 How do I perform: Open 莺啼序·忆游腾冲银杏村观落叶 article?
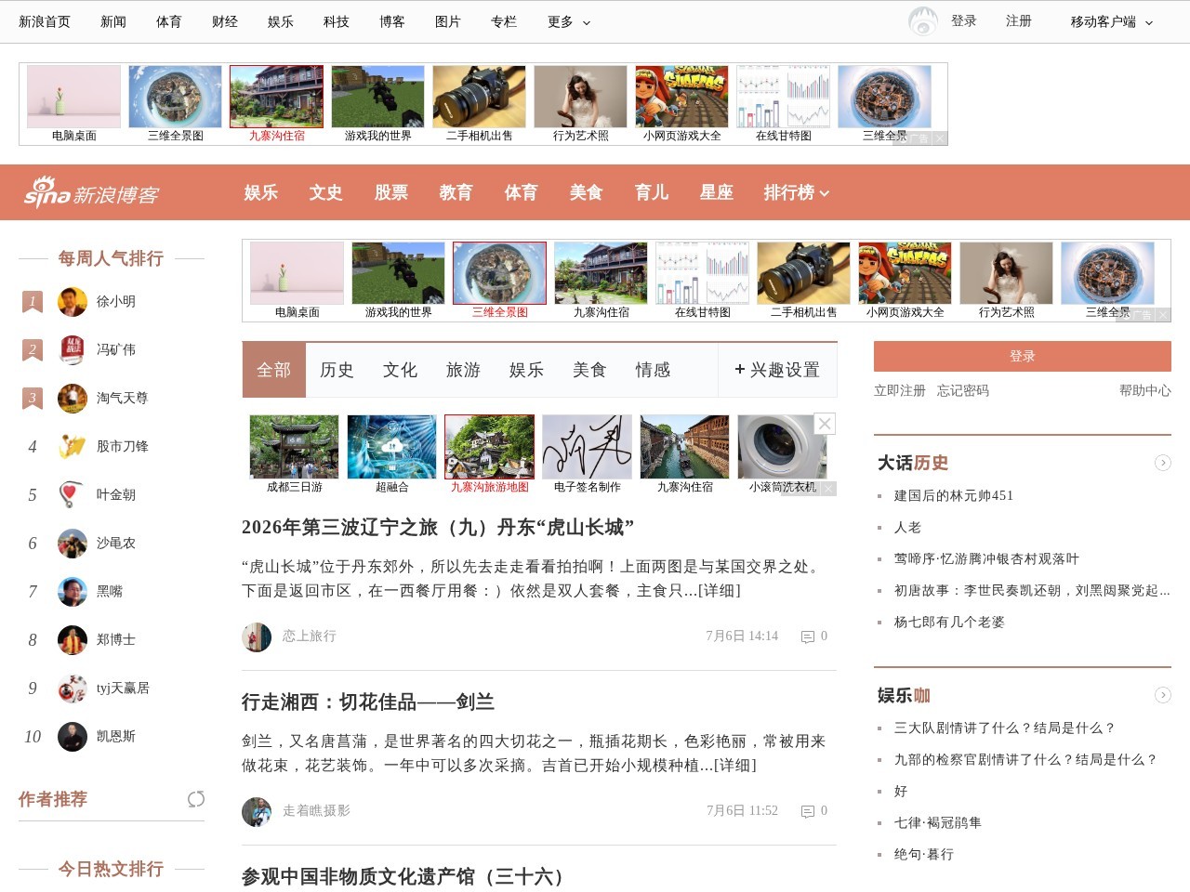(x=986, y=558)
